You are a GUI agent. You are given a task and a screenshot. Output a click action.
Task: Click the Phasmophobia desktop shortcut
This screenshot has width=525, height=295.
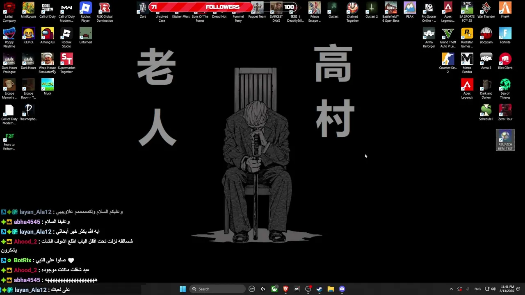(28, 113)
